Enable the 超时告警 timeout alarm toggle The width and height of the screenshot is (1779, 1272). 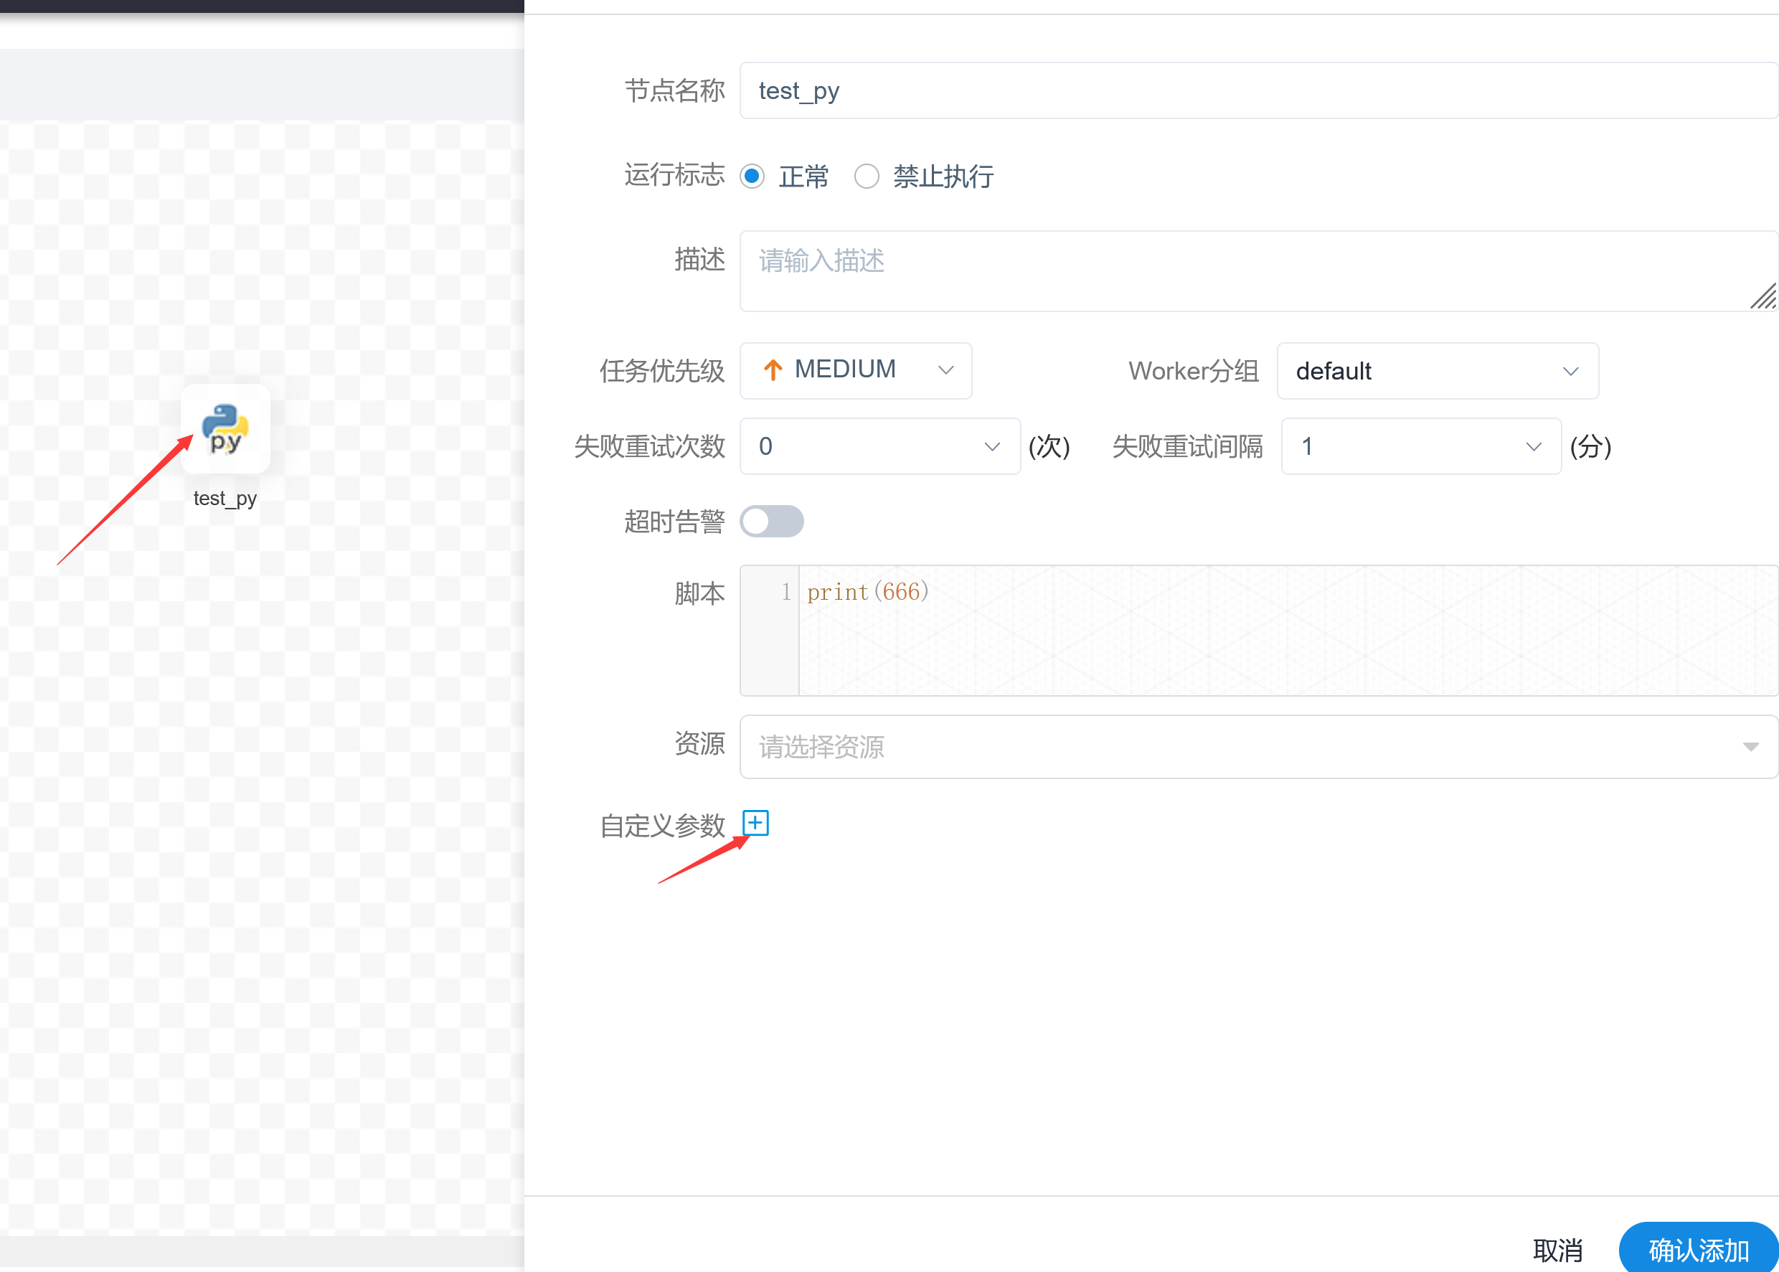point(771,521)
